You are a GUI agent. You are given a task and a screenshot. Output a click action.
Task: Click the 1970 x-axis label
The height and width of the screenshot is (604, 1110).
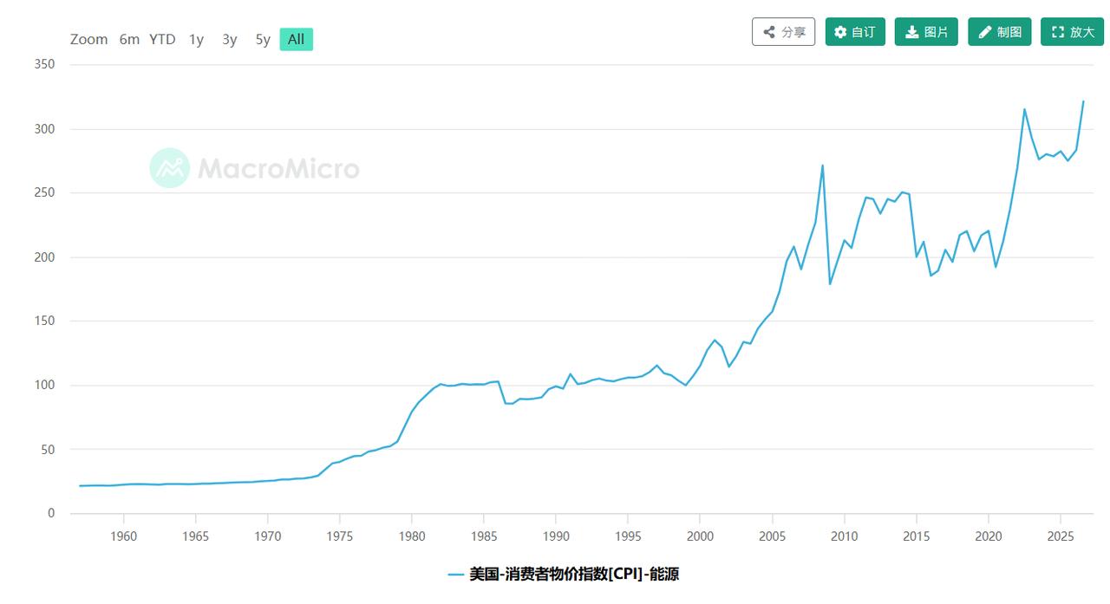coord(268,536)
